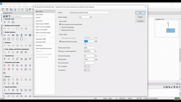Click the funnel filter icon in Drawing Tools
The width and height of the screenshot is (181, 102).
(x=9, y=16)
